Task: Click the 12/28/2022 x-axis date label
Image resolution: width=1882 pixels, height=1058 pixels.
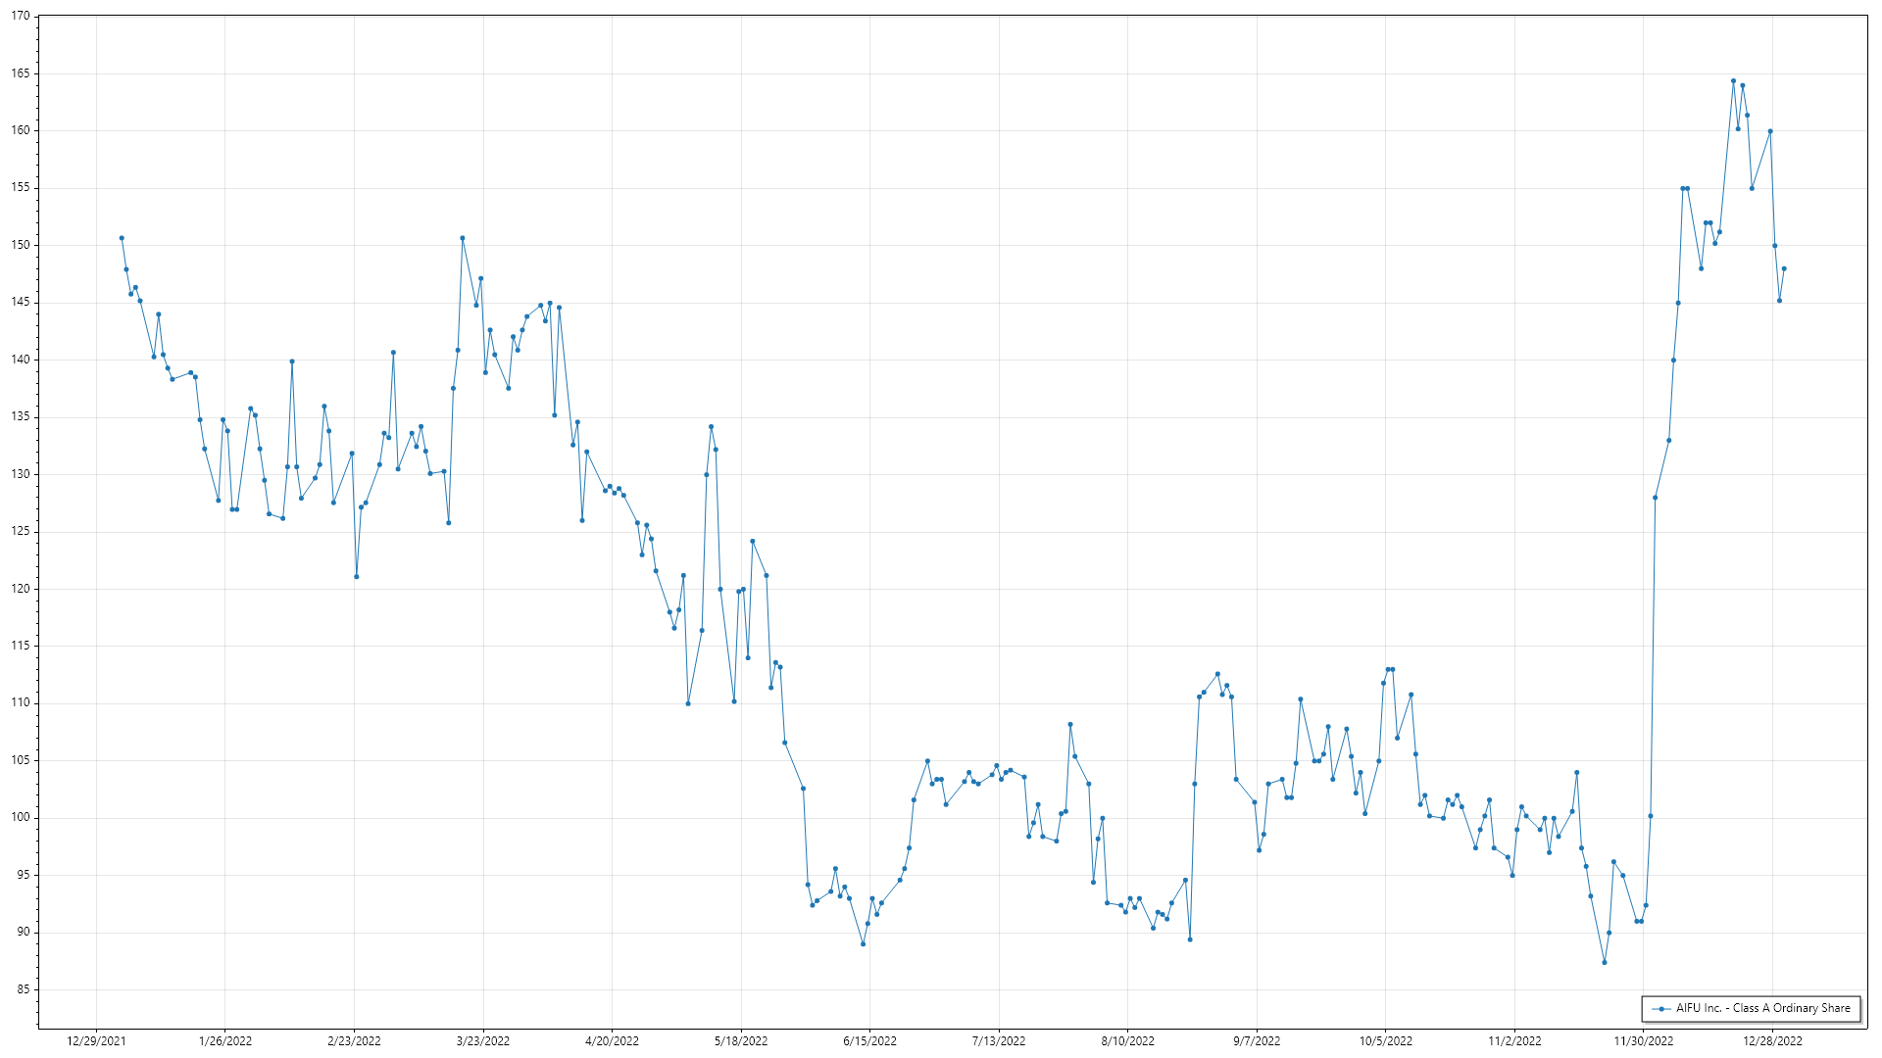Action: (x=1772, y=1041)
